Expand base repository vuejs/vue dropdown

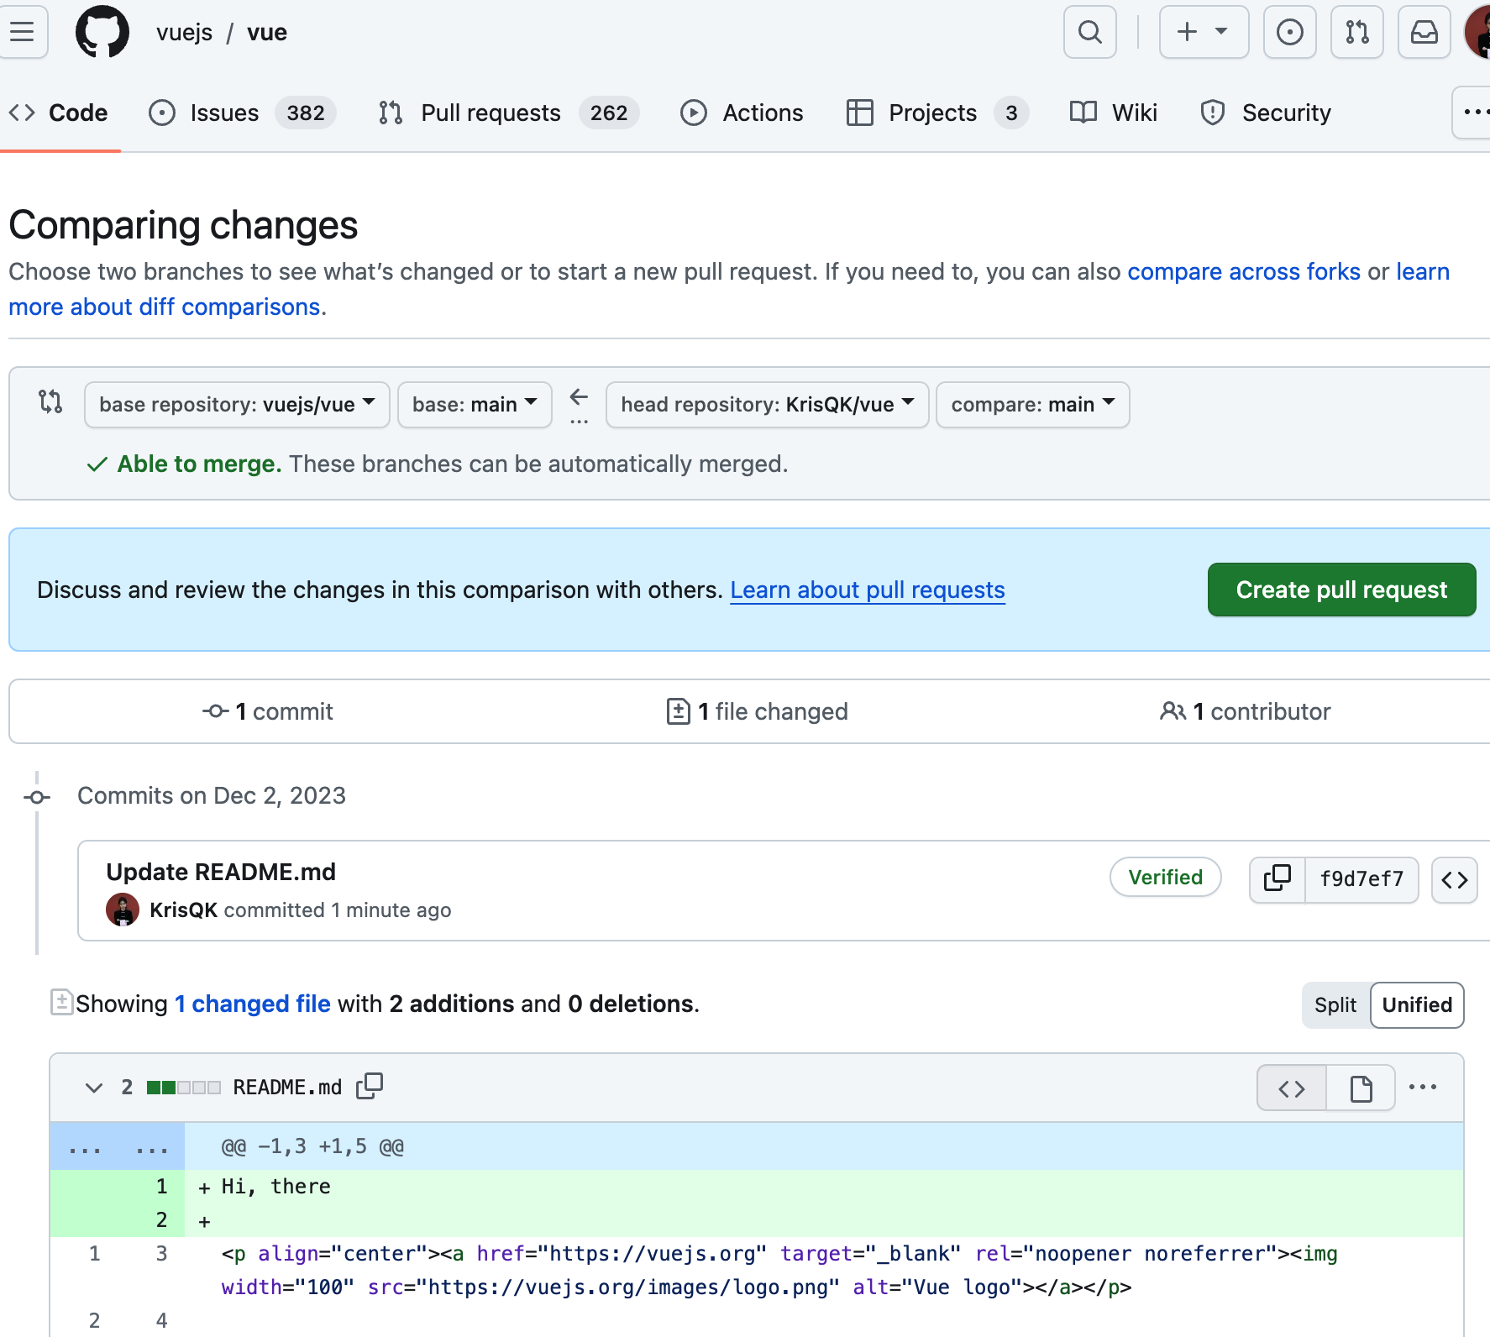[x=237, y=405]
